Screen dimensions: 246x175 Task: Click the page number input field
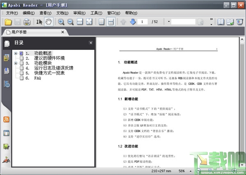(142, 22)
